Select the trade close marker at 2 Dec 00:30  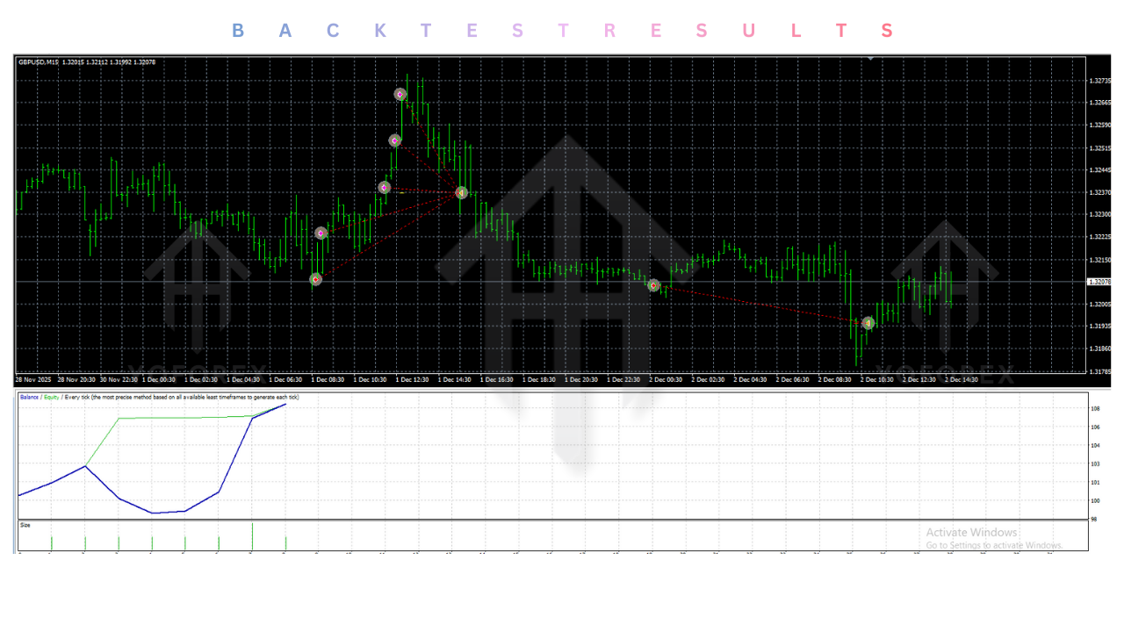[x=653, y=285]
